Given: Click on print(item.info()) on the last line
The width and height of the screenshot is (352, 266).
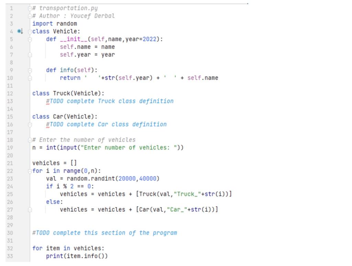Looking at the screenshot, I should [77, 256].
